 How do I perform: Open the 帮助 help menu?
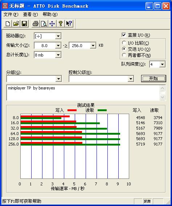coord(50,14)
